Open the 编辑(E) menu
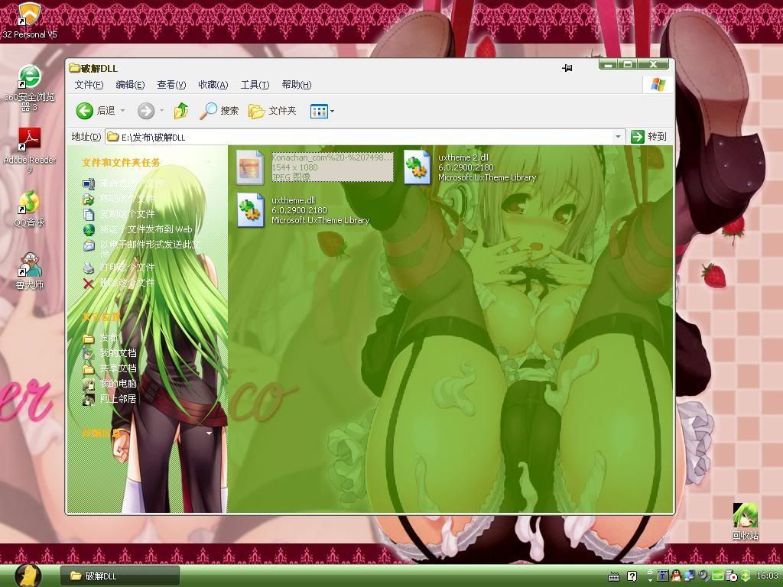Image resolution: width=783 pixels, height=587 pixels. coord(130,85)
